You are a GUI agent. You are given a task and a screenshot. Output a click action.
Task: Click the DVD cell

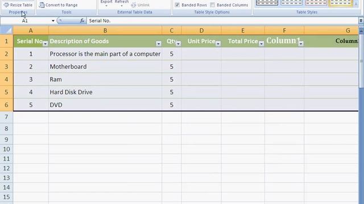(105, 105)
